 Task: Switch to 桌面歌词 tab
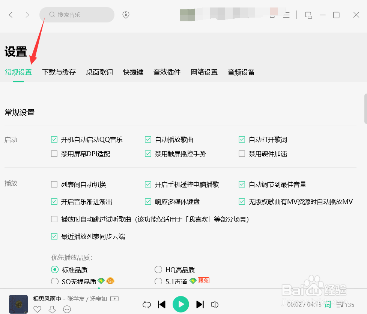[99, 72]
